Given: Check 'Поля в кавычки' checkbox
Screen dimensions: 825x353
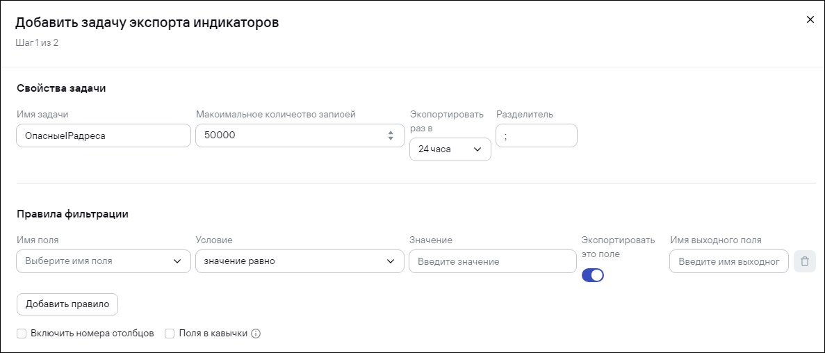Looking at the screenshot, I should coord(170,334).
